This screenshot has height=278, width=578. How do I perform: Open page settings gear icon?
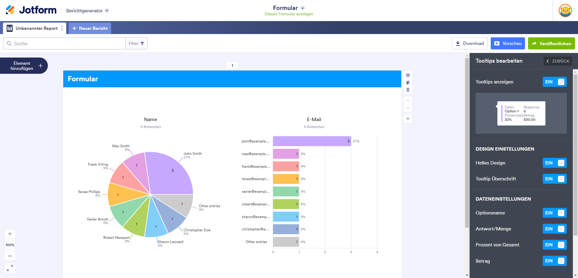(x=408, y=75)
